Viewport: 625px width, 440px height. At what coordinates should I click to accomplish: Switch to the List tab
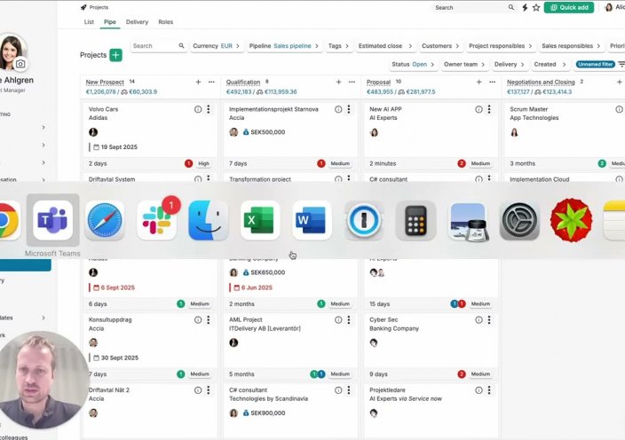89,21
